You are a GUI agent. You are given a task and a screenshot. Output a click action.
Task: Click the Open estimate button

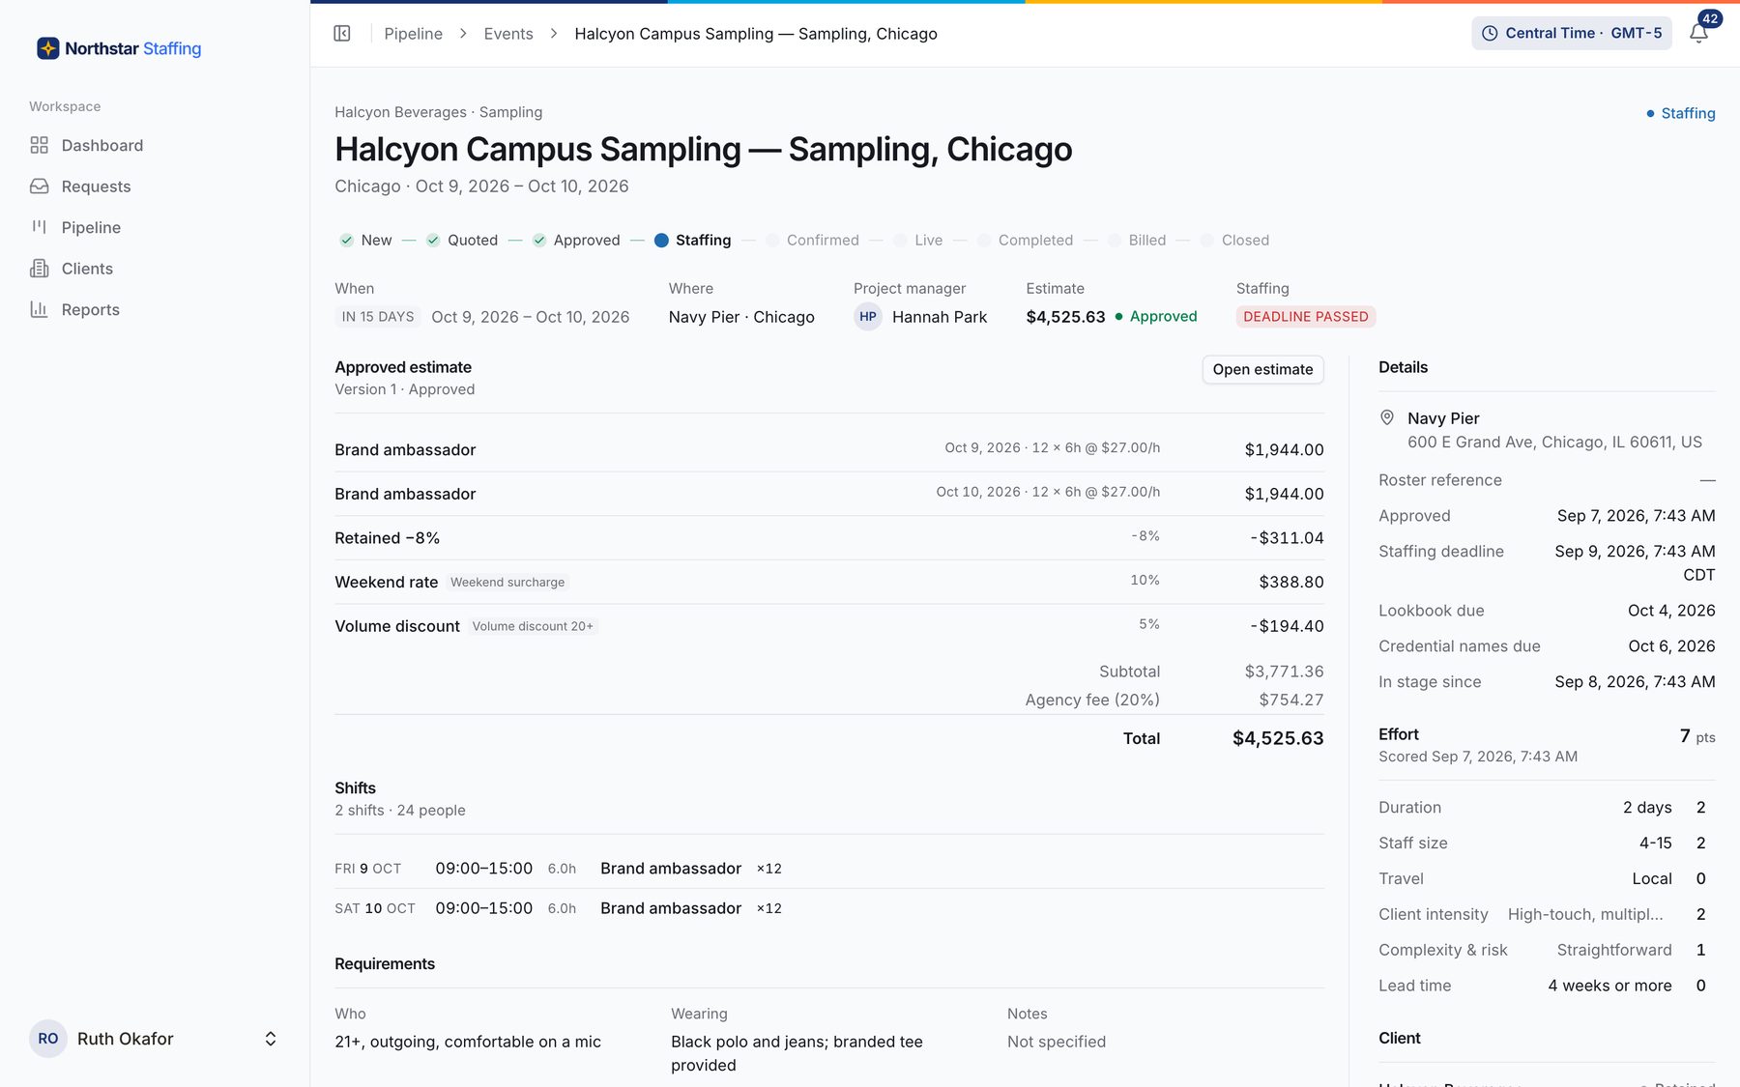pos(1262,369)
